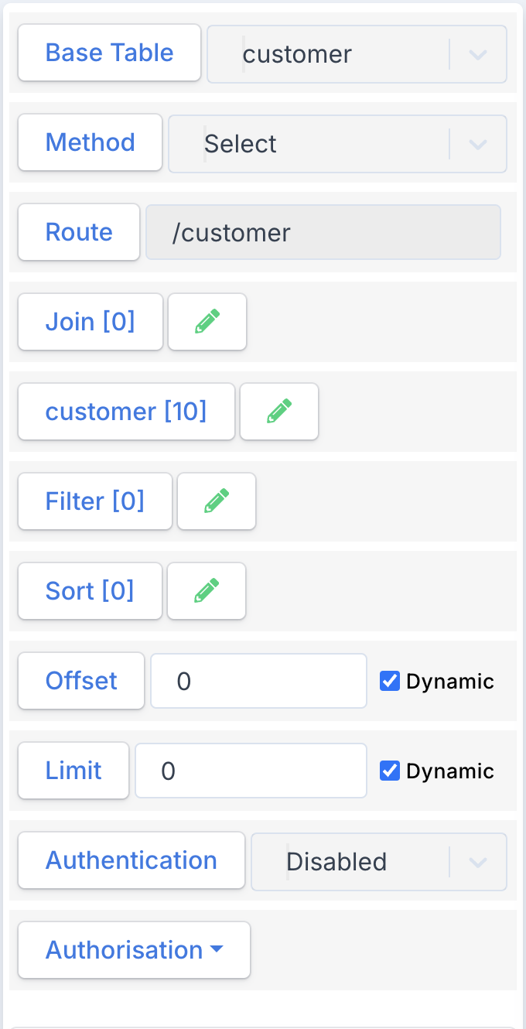
Task: Toggle the Offset Dynamic checkbox
Action: pos(390,681)
